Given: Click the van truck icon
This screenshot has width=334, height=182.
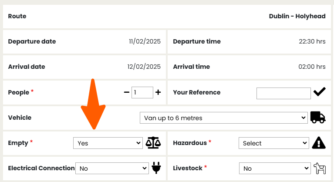Looking at the screenshot, I should click(x=318, y=117).
